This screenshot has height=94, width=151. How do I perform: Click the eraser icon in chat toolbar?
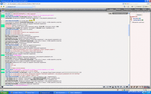click(107, 87)
